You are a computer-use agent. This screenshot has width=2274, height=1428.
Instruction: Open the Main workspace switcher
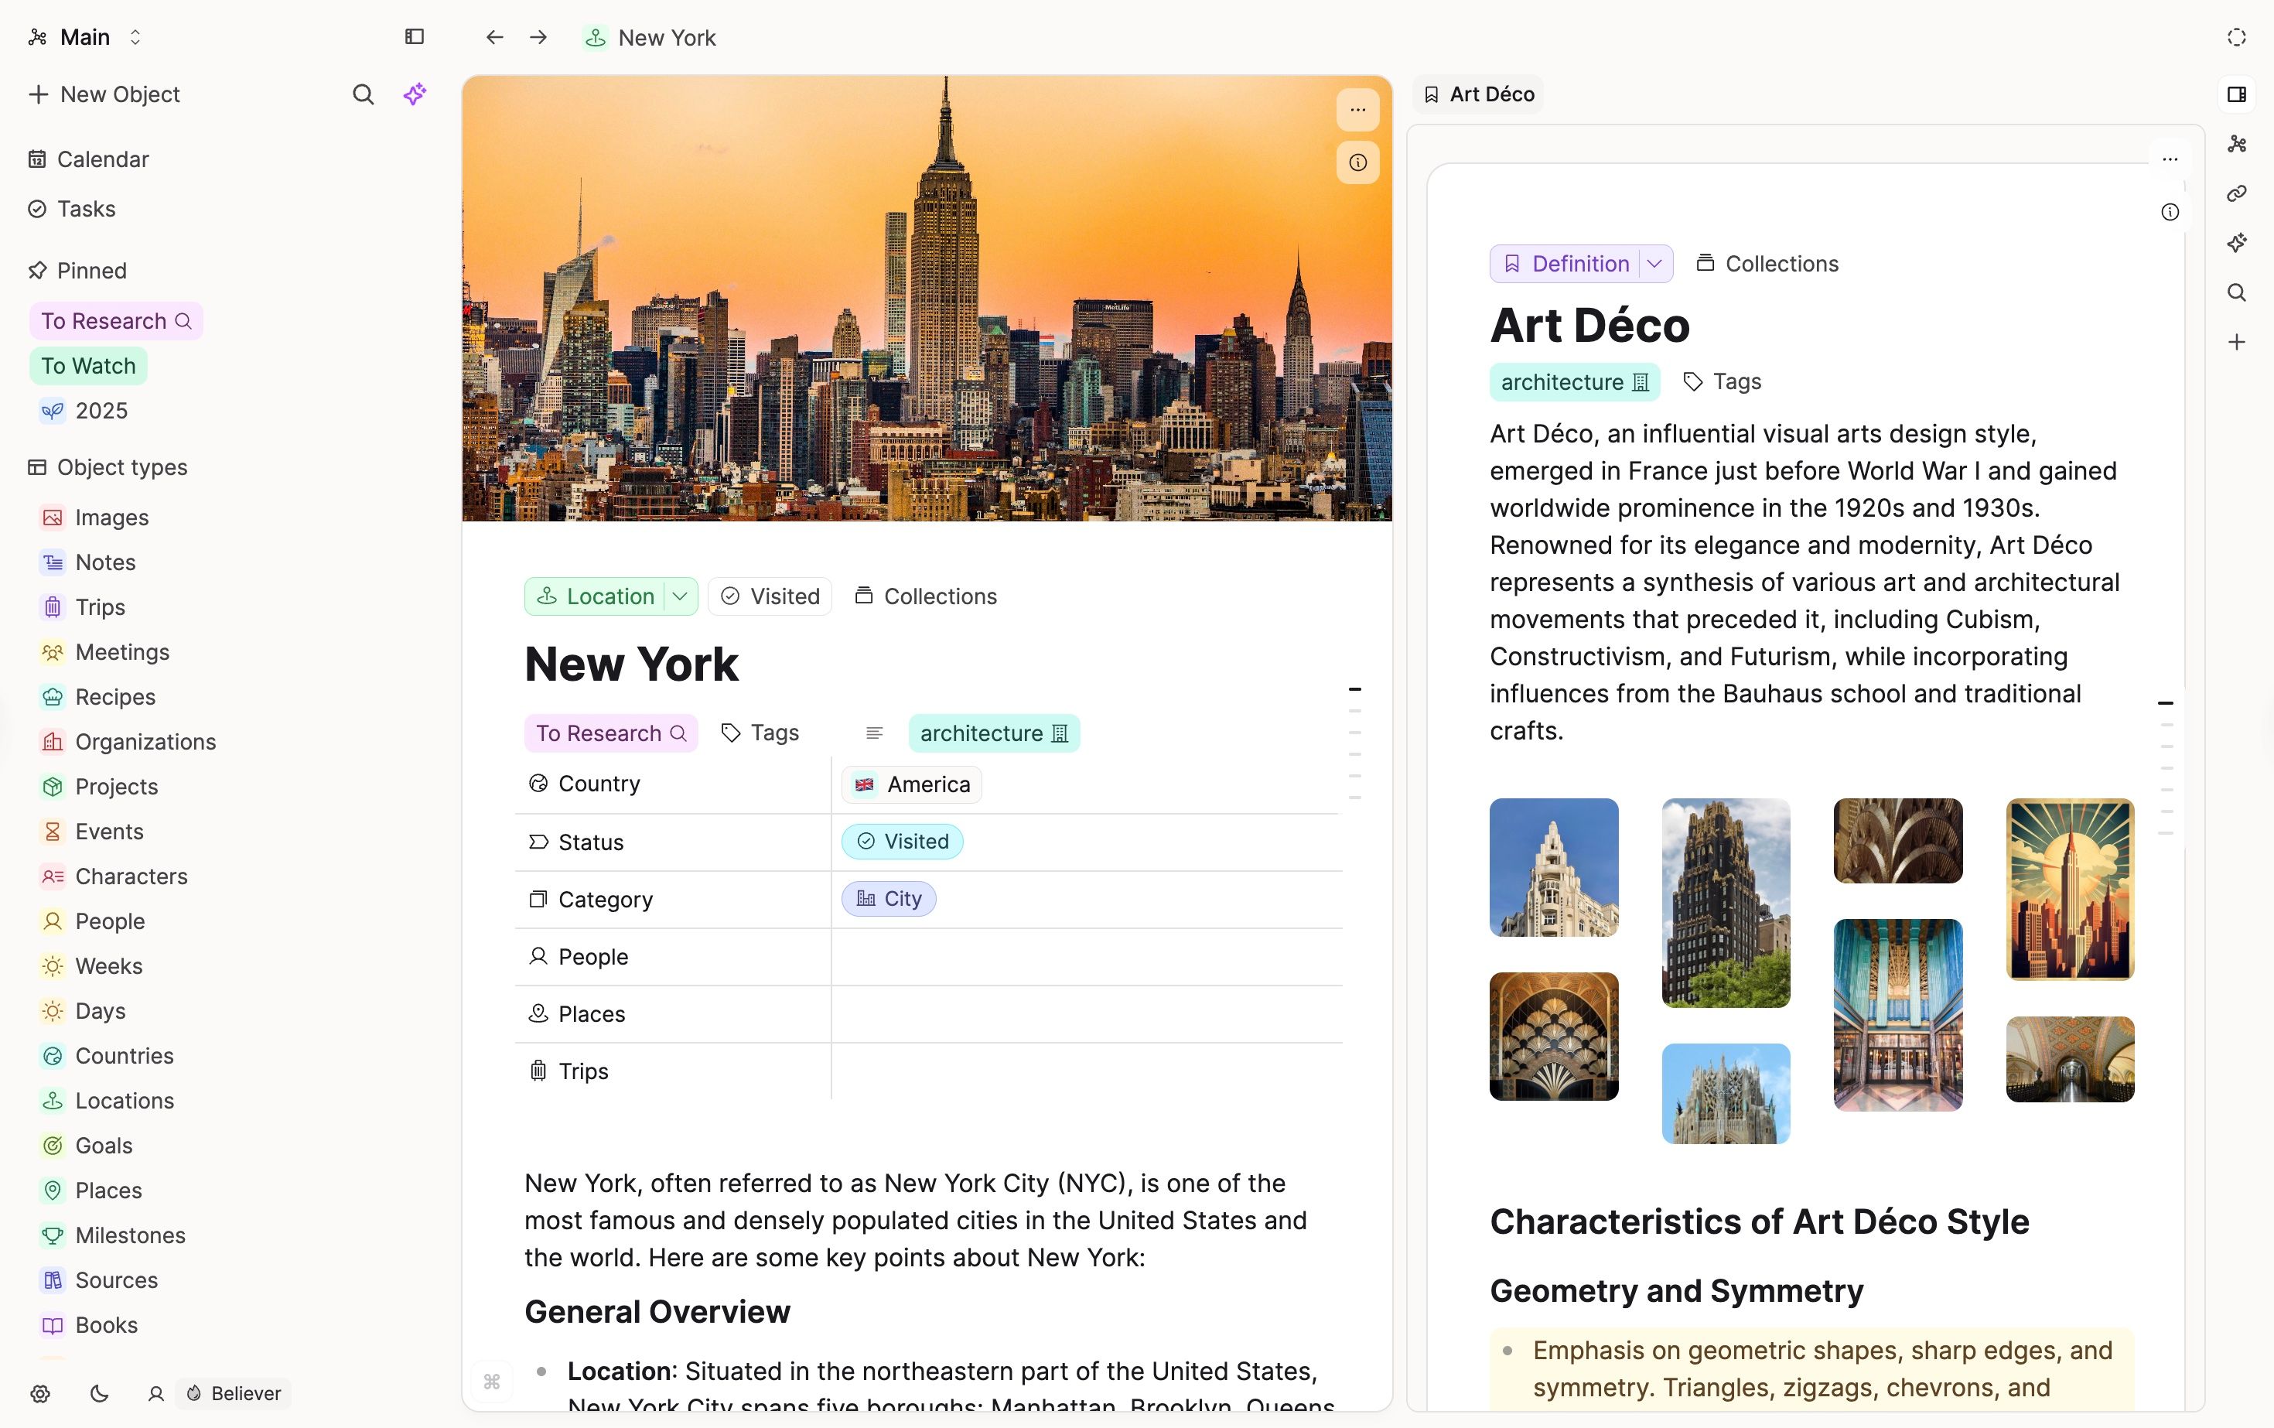[87, 37]
